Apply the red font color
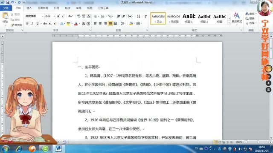This screenshot has height=153, width=273. [x=76, y=24]
